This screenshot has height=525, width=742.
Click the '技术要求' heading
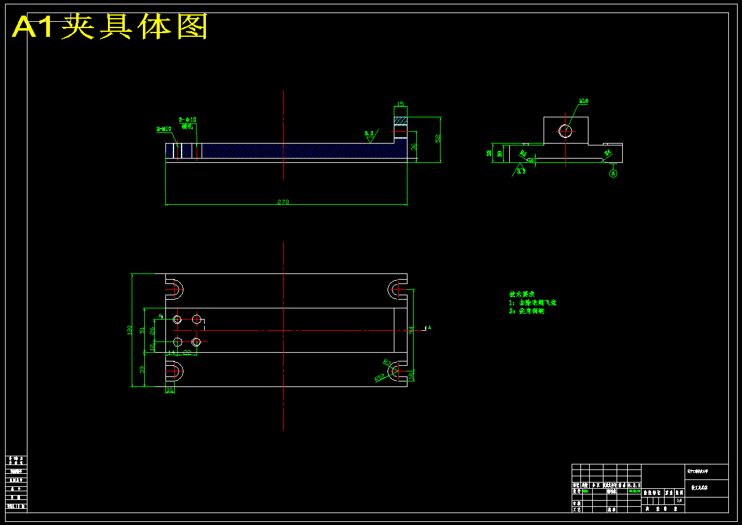522,294
